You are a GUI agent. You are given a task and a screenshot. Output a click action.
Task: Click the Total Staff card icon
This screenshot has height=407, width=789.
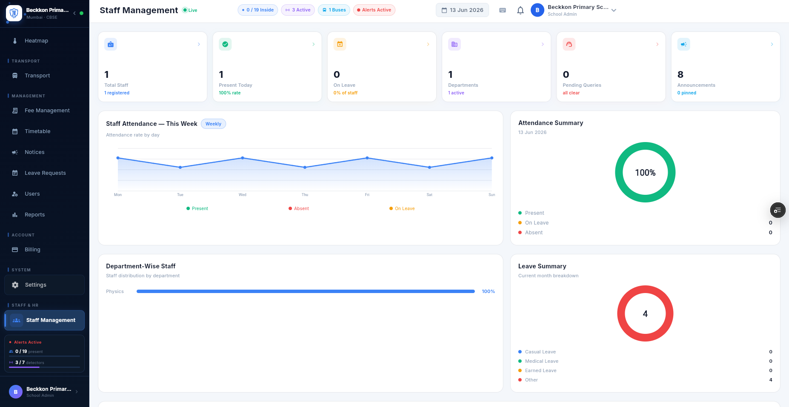[111, 44]
